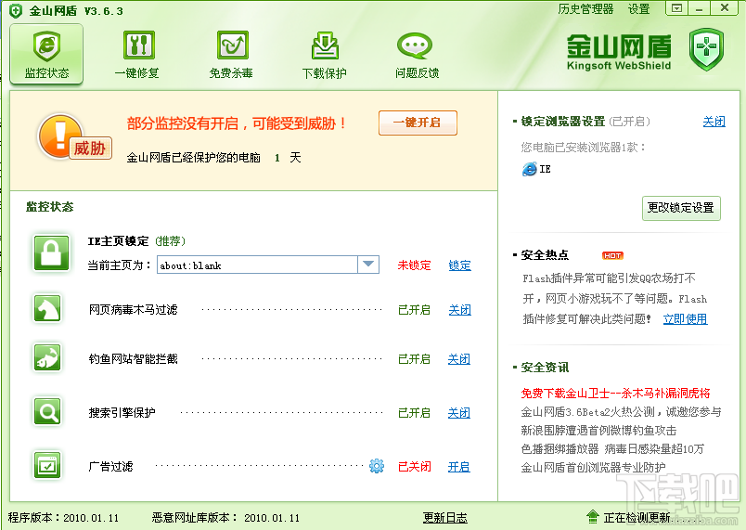
Task: Turn off 钓鱼网站智能拦截 via 关闭 link
Action: [459, 358]
